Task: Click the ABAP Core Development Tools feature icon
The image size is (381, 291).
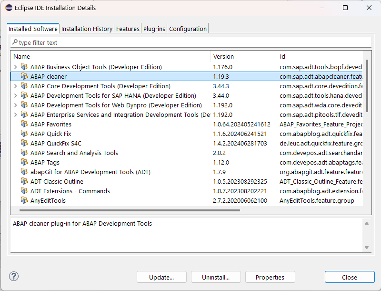Action: coord(24,86)
